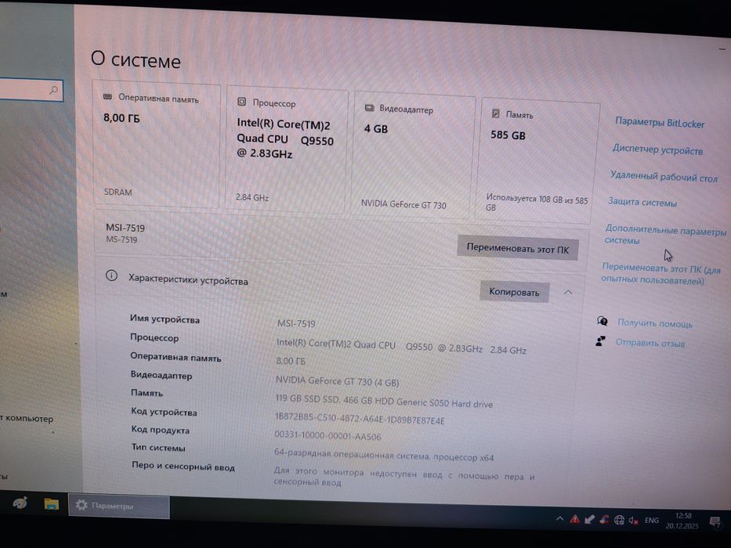Click the Имя устройства label
Image resolution: width=731 pixels, height=548 pixels.
pyautogui.click(x=165, y=319)
